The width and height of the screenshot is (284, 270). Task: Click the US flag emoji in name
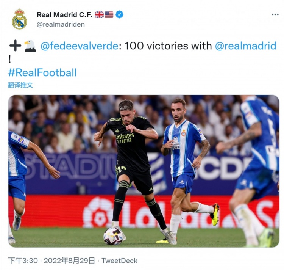point(109,15)
